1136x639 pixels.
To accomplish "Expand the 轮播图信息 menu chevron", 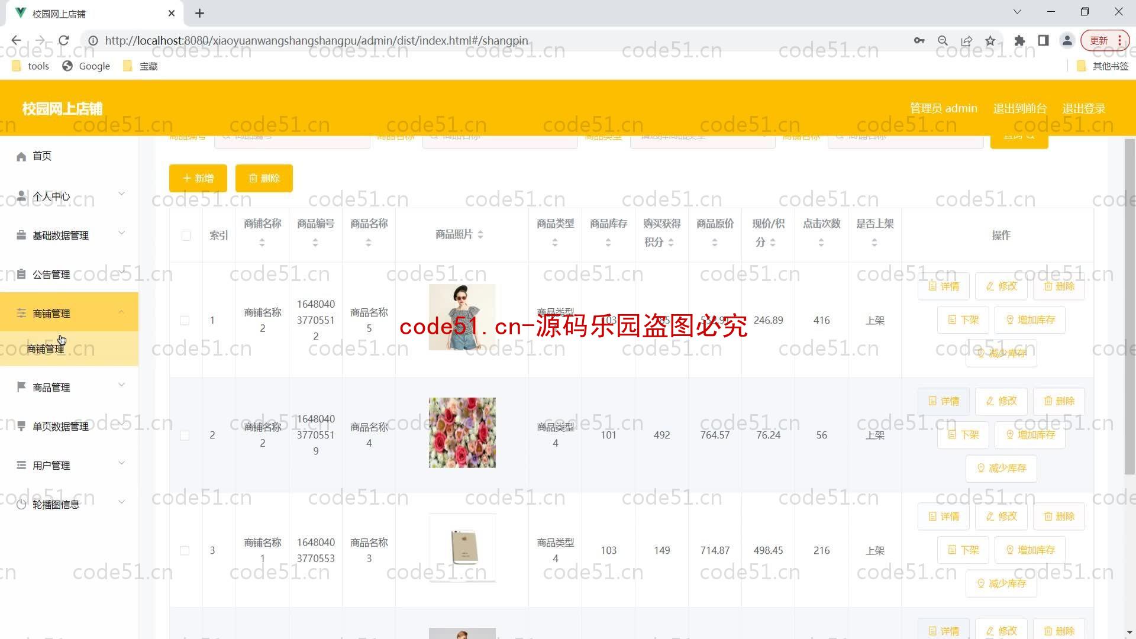I will (x=121, y=502).
